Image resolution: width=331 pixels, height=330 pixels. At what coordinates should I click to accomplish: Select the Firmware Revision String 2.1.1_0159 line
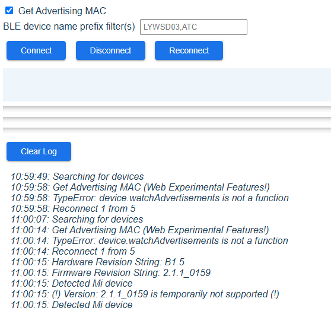pos(110,273)
